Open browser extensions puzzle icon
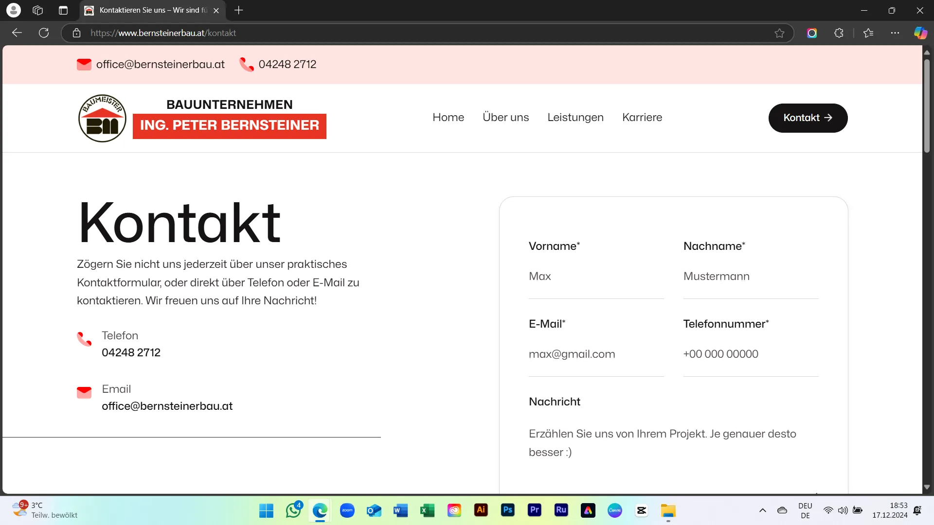This screenshot has height=525, width=934. coord(839,33)
